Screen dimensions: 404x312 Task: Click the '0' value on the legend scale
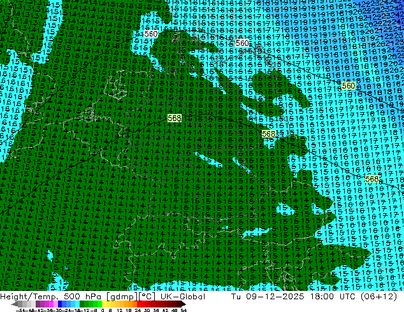103,310
